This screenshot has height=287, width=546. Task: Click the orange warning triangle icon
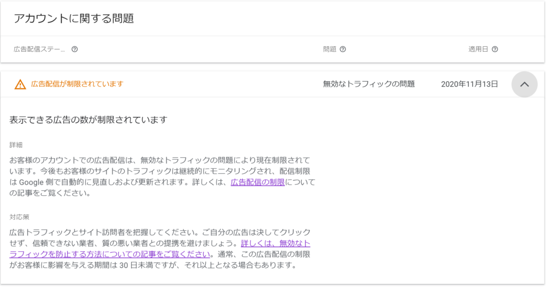[x=20, y=84]
